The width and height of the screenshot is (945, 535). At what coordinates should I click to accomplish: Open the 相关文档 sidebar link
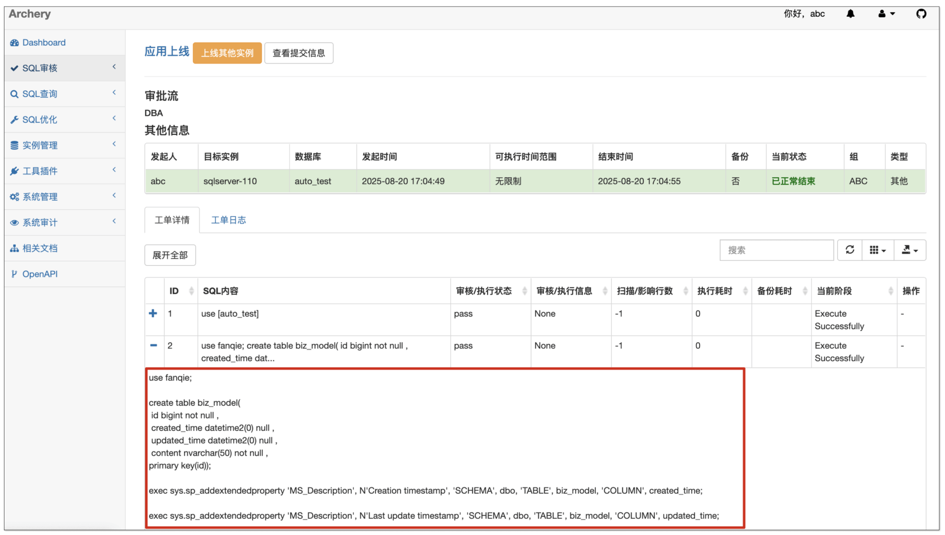point(65,248)
